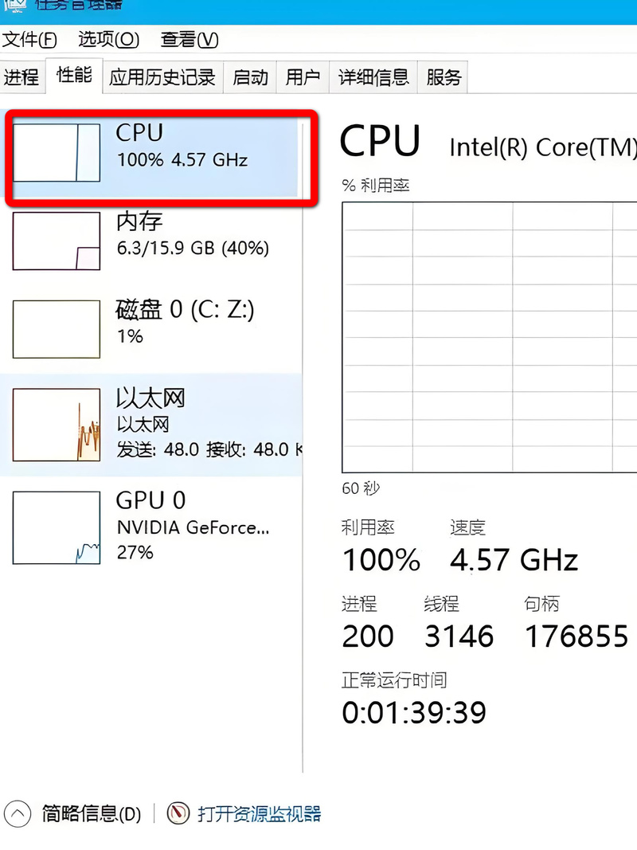
Task: Switch to the 用户 tab
Action: coord(303,76)
